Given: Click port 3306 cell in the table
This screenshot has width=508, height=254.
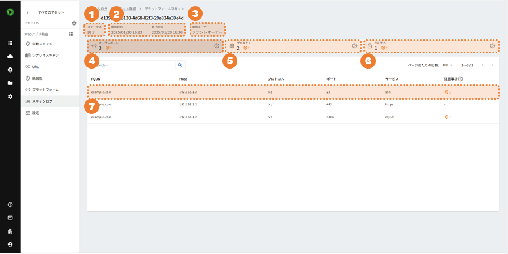Looking at the screenshot, I should 330,117.
